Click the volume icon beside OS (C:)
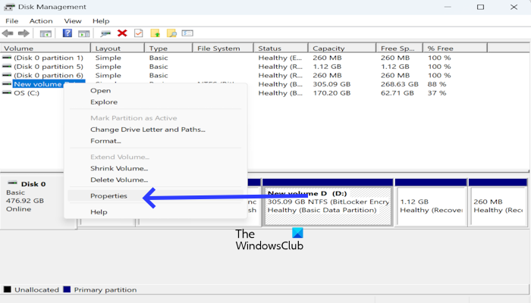 tap(7, 93)
